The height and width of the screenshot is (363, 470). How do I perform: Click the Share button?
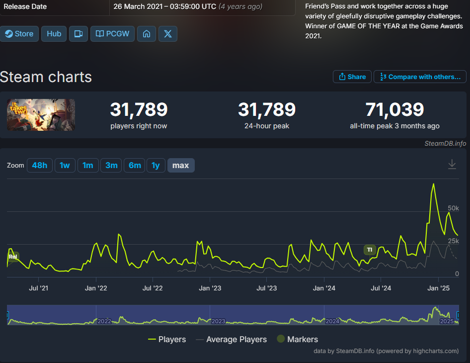point(352,77)
